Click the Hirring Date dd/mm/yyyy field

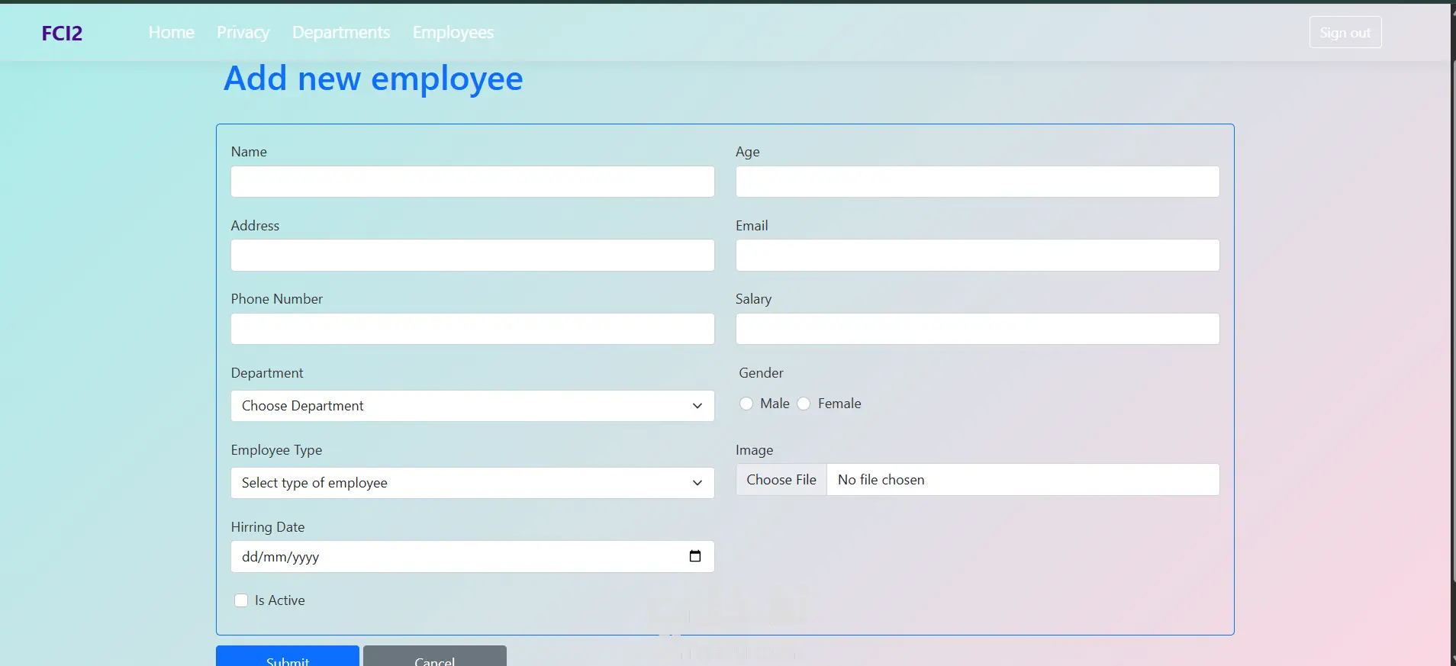[x=472, y=557]
